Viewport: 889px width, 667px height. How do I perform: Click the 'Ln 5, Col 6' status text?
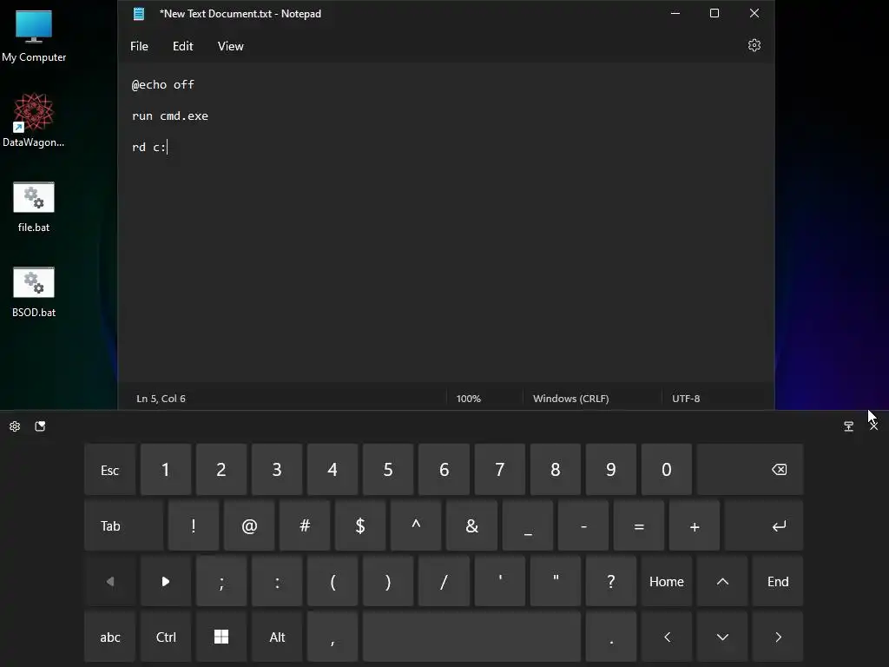(x=161, y=399)
